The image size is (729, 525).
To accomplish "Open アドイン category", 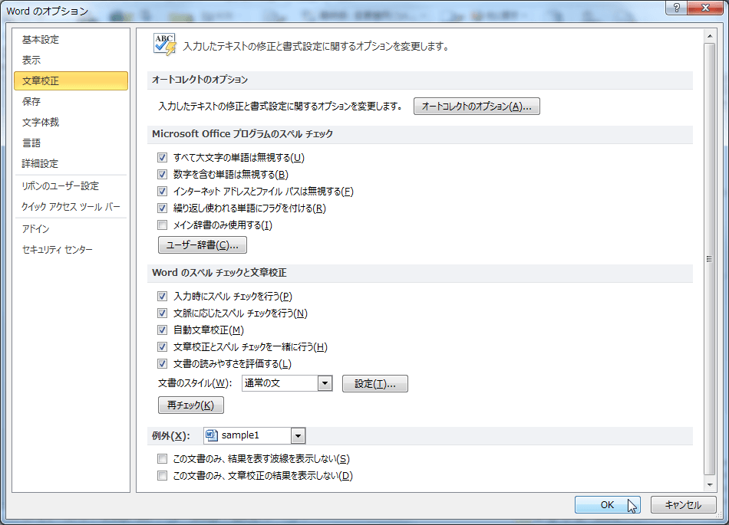I will pyautogui.click(x=71, y=229).
